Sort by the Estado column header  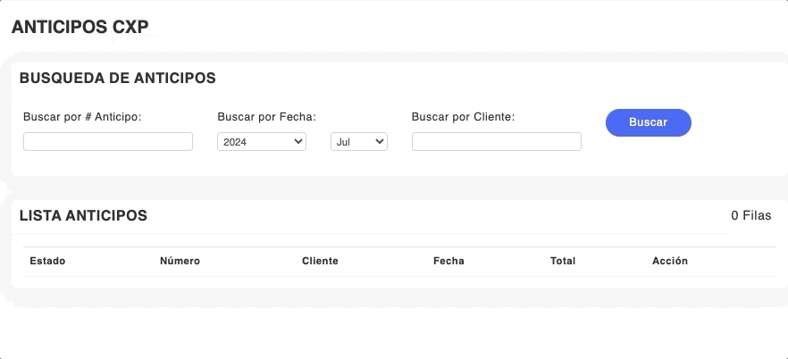click(47, 261)
